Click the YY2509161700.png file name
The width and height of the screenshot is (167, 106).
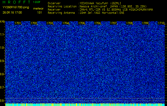click(16, 7)
